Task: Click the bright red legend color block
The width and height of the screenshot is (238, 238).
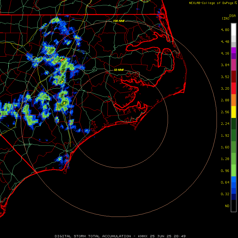Action: (x=234, y=88)
